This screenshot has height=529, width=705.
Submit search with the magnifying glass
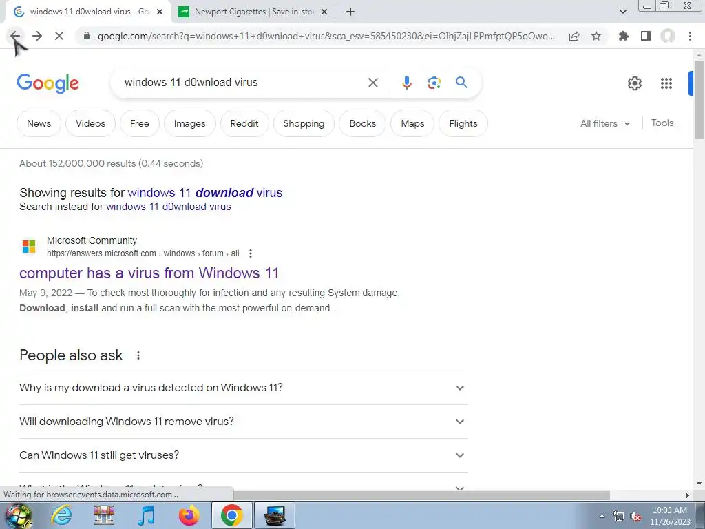point(462,83)
